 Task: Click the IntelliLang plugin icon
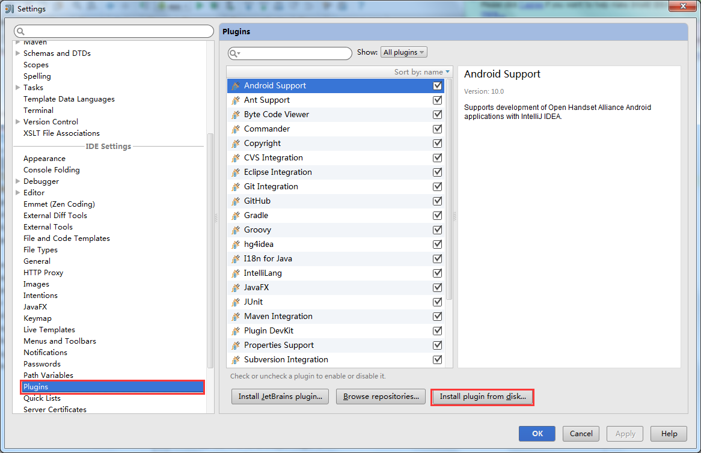point(236,273)
